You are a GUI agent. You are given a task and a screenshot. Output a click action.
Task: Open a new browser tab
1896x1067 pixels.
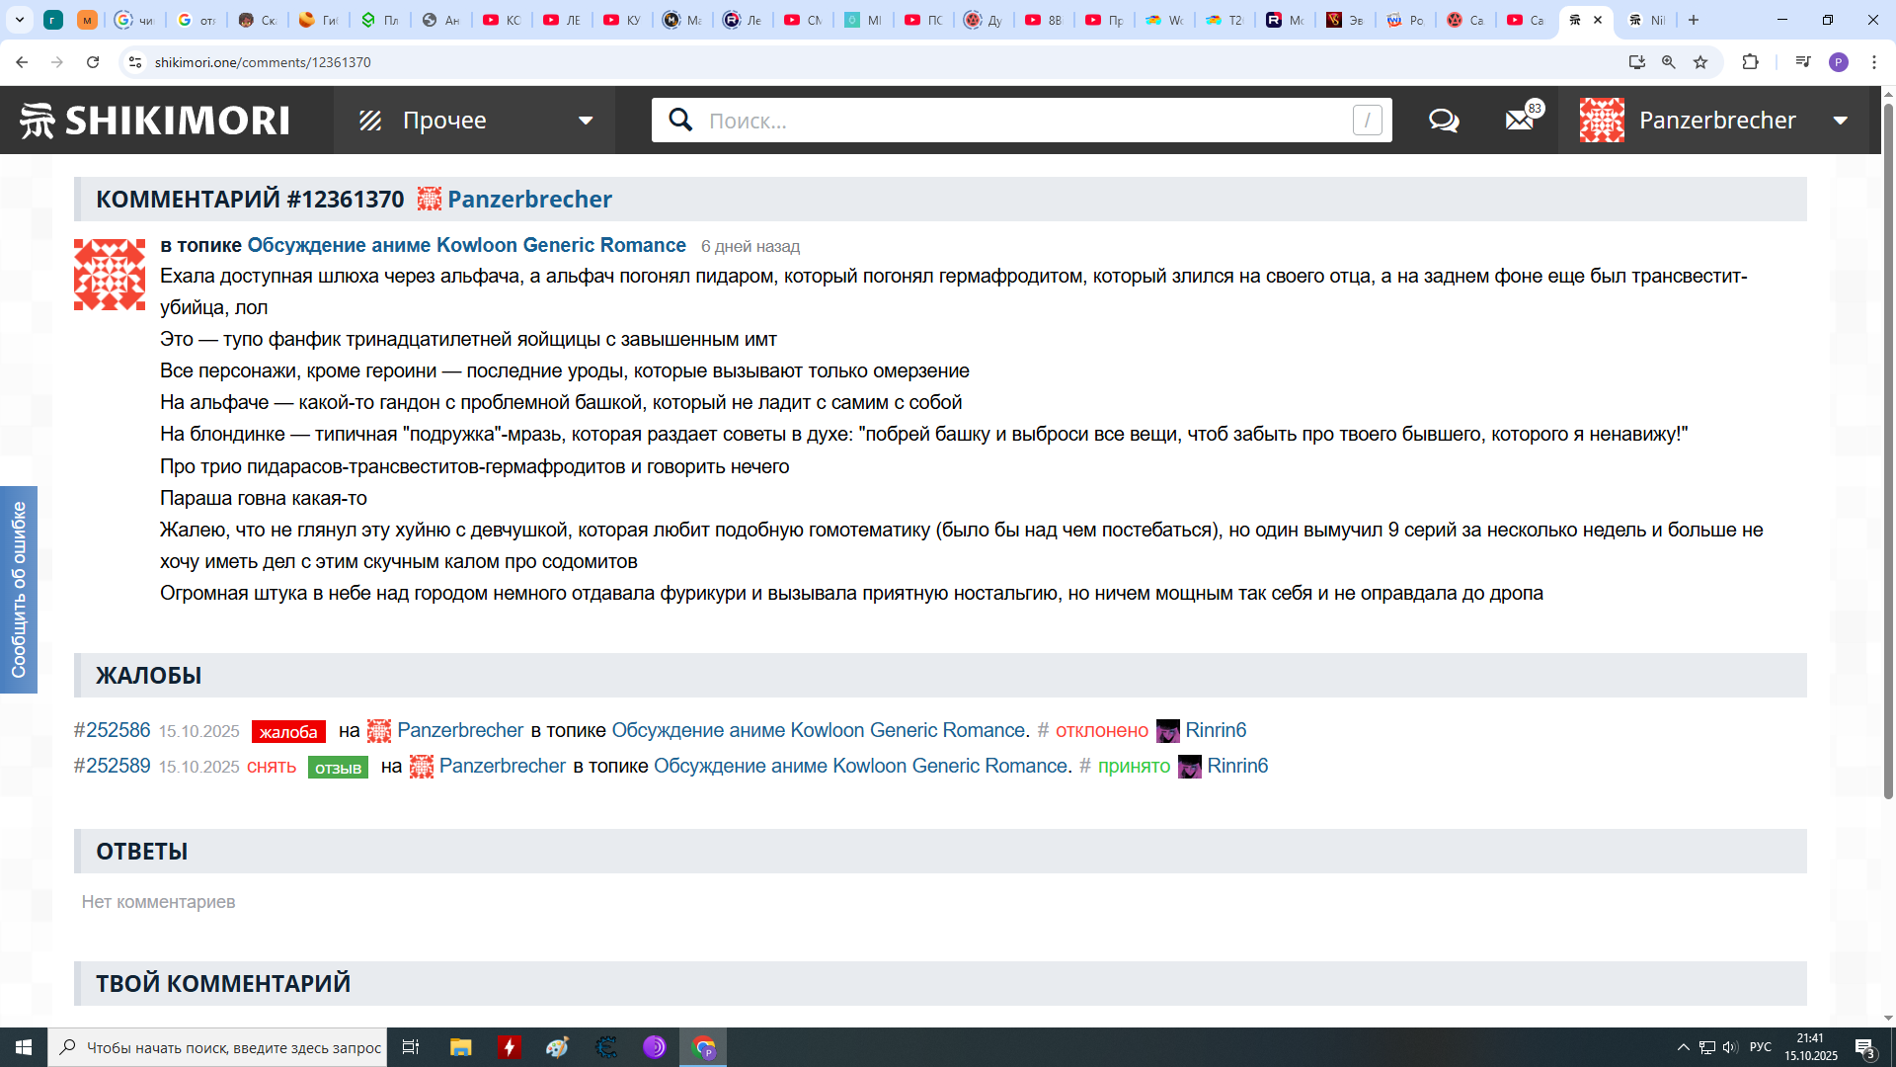click(1694, 20)
